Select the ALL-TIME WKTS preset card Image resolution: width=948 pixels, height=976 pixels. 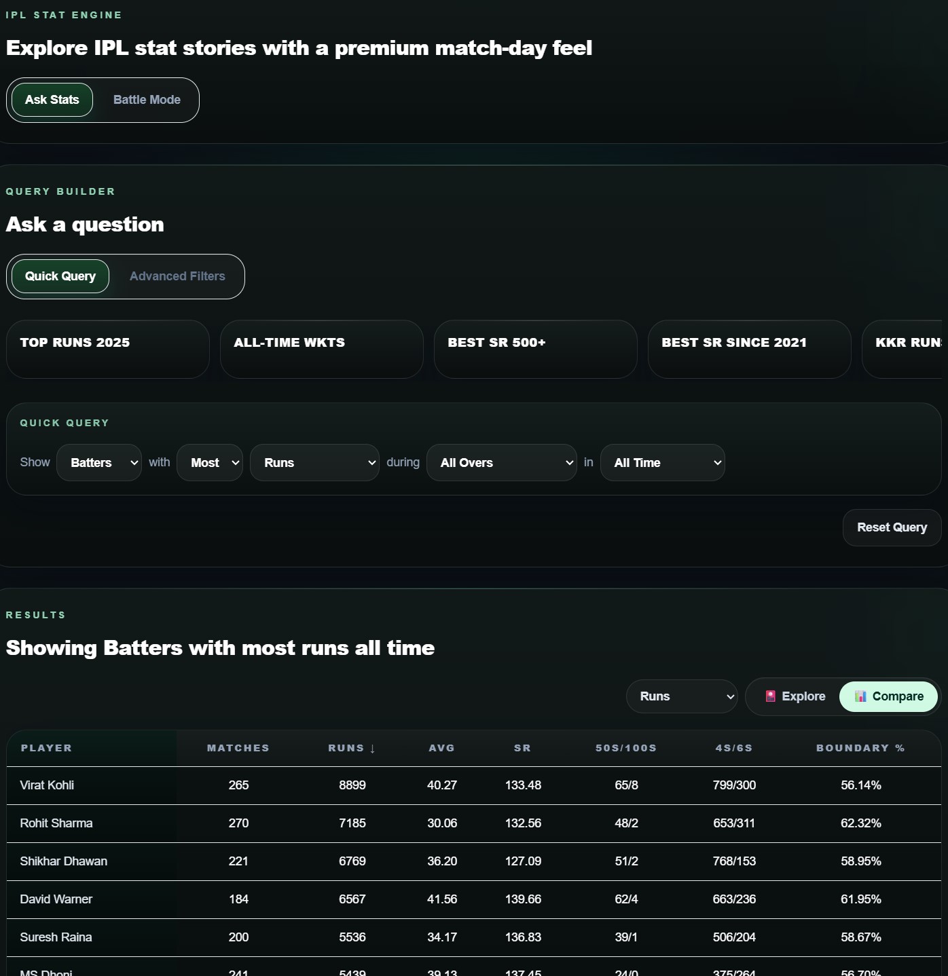pyautogui.click(x=321, y=349)
